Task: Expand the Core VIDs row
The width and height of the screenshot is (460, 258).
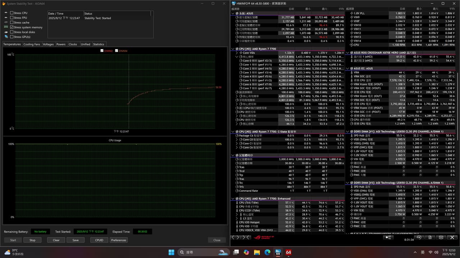Action: pos(237,53)
